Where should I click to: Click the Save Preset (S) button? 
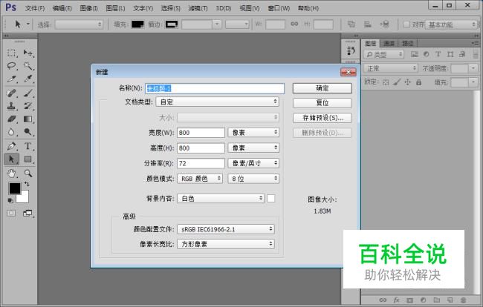[322, 118]
